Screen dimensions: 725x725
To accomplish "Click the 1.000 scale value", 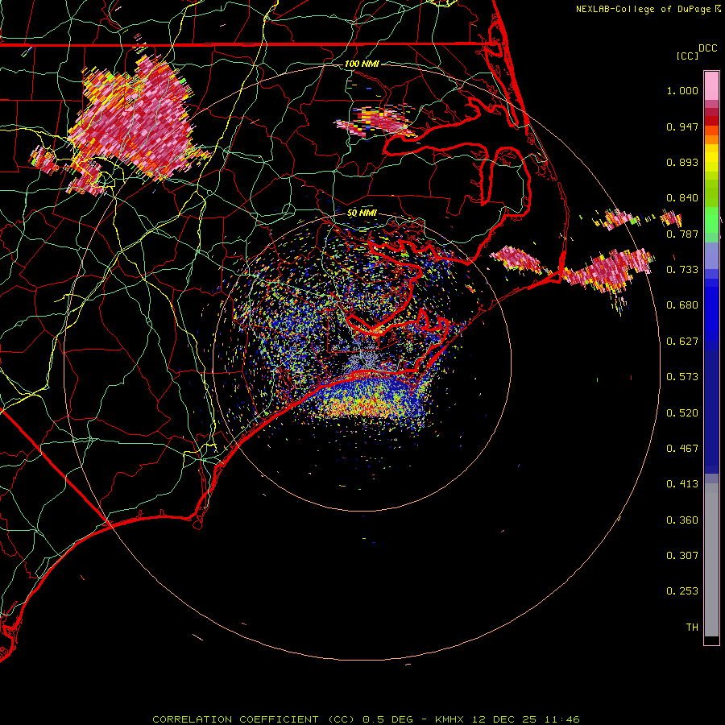I will [682, 90].
